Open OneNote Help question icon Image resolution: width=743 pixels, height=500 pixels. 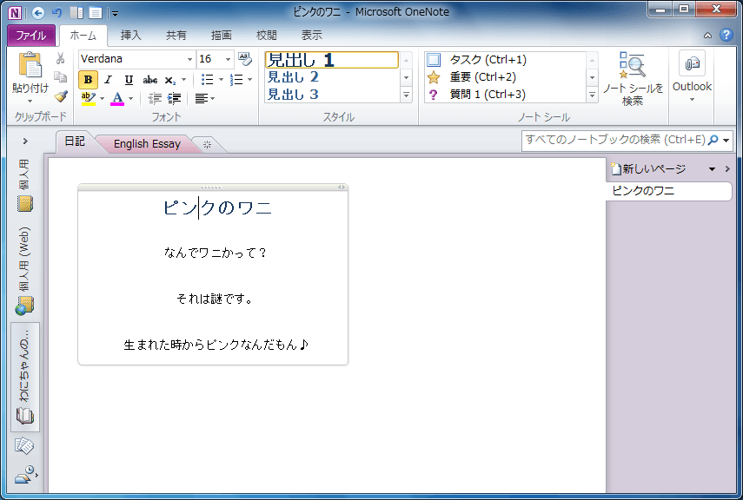coord(726,35)
